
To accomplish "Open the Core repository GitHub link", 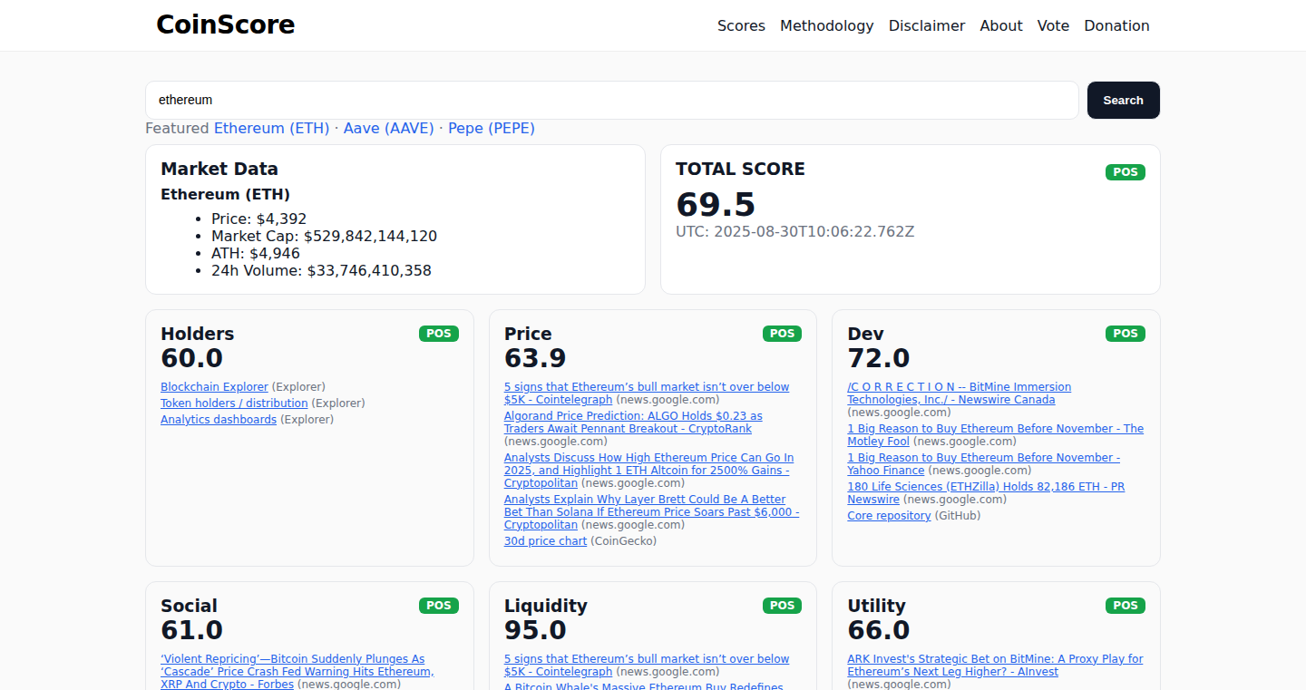I will (889, 516).
